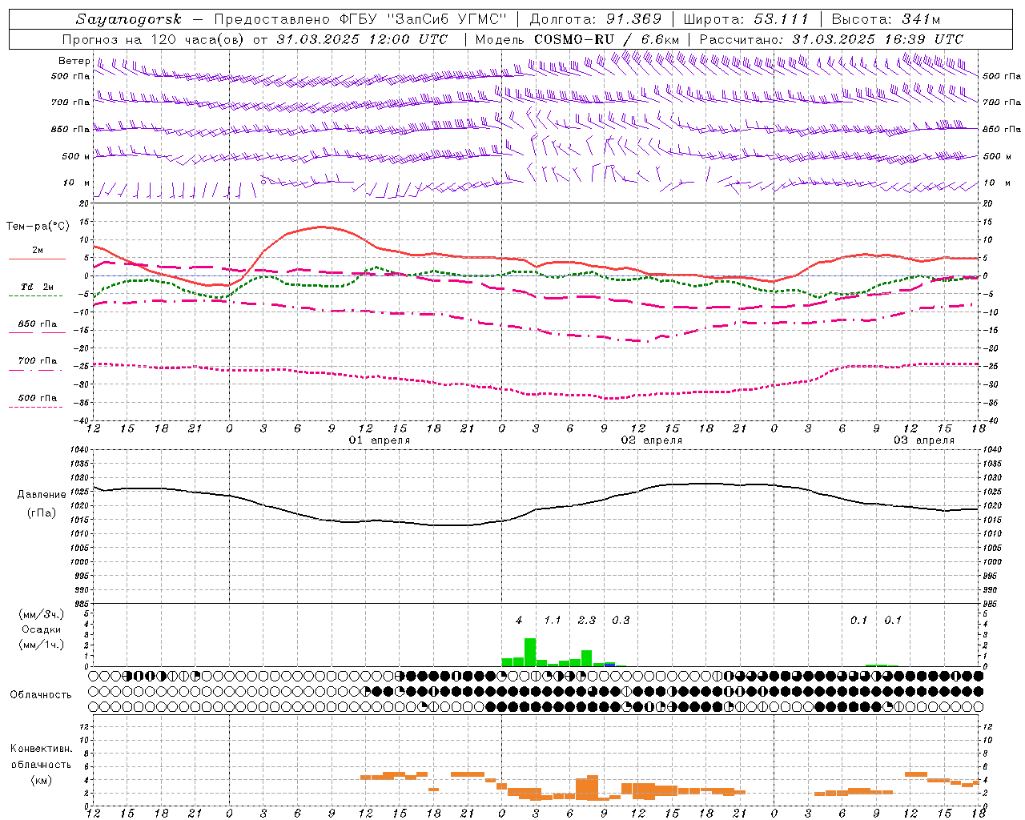Click the 10 м wind level label on the left
The width and height of the screenshot is (1025, 820).
click(x=76, y=183)
